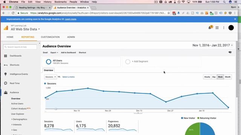Switch chart to Day view
Image resolution: width=241 pixels, height=135 pixels.
click(x=214, y=77)
